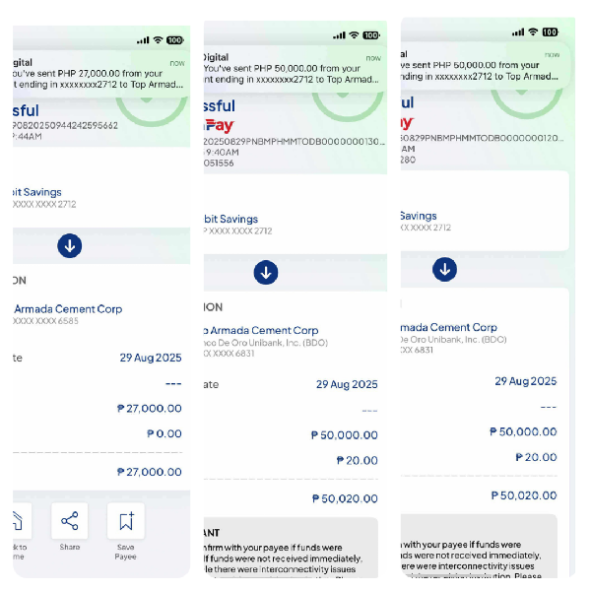
Task: Tap the battery indicator on the ₱27,000.00 receipt
Action: coord(175,40)
